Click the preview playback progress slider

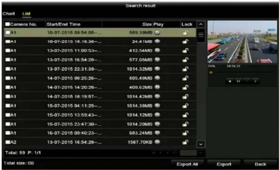pyautogui.click(x=241, y=73)
